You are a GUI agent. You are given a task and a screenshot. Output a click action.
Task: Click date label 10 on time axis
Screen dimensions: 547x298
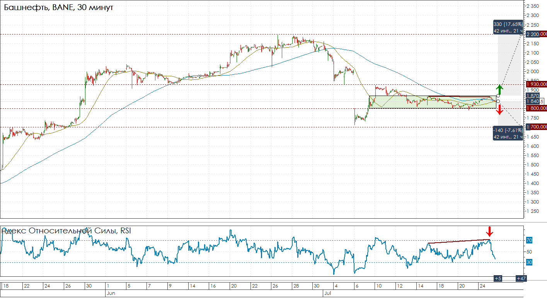379,286
